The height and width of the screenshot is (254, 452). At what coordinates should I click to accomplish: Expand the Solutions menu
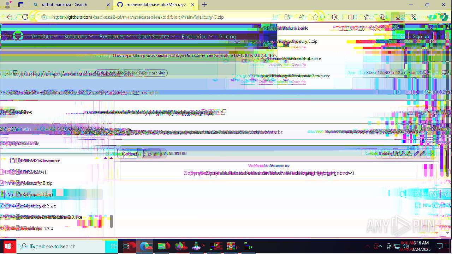tap(78, 36)
